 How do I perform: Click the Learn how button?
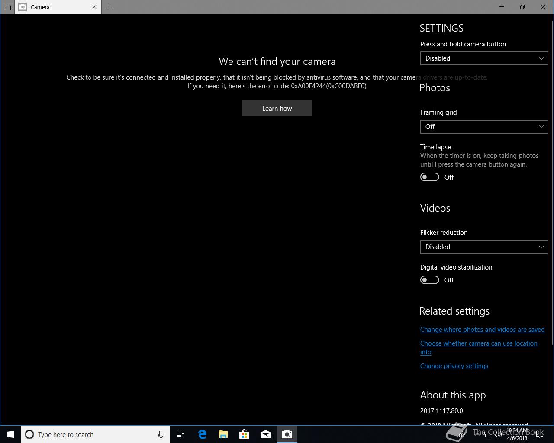tap(277, 108)
